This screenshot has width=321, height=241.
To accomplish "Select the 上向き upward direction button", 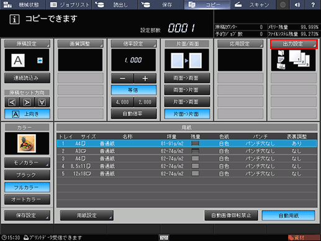I will [x=27, y=114].
